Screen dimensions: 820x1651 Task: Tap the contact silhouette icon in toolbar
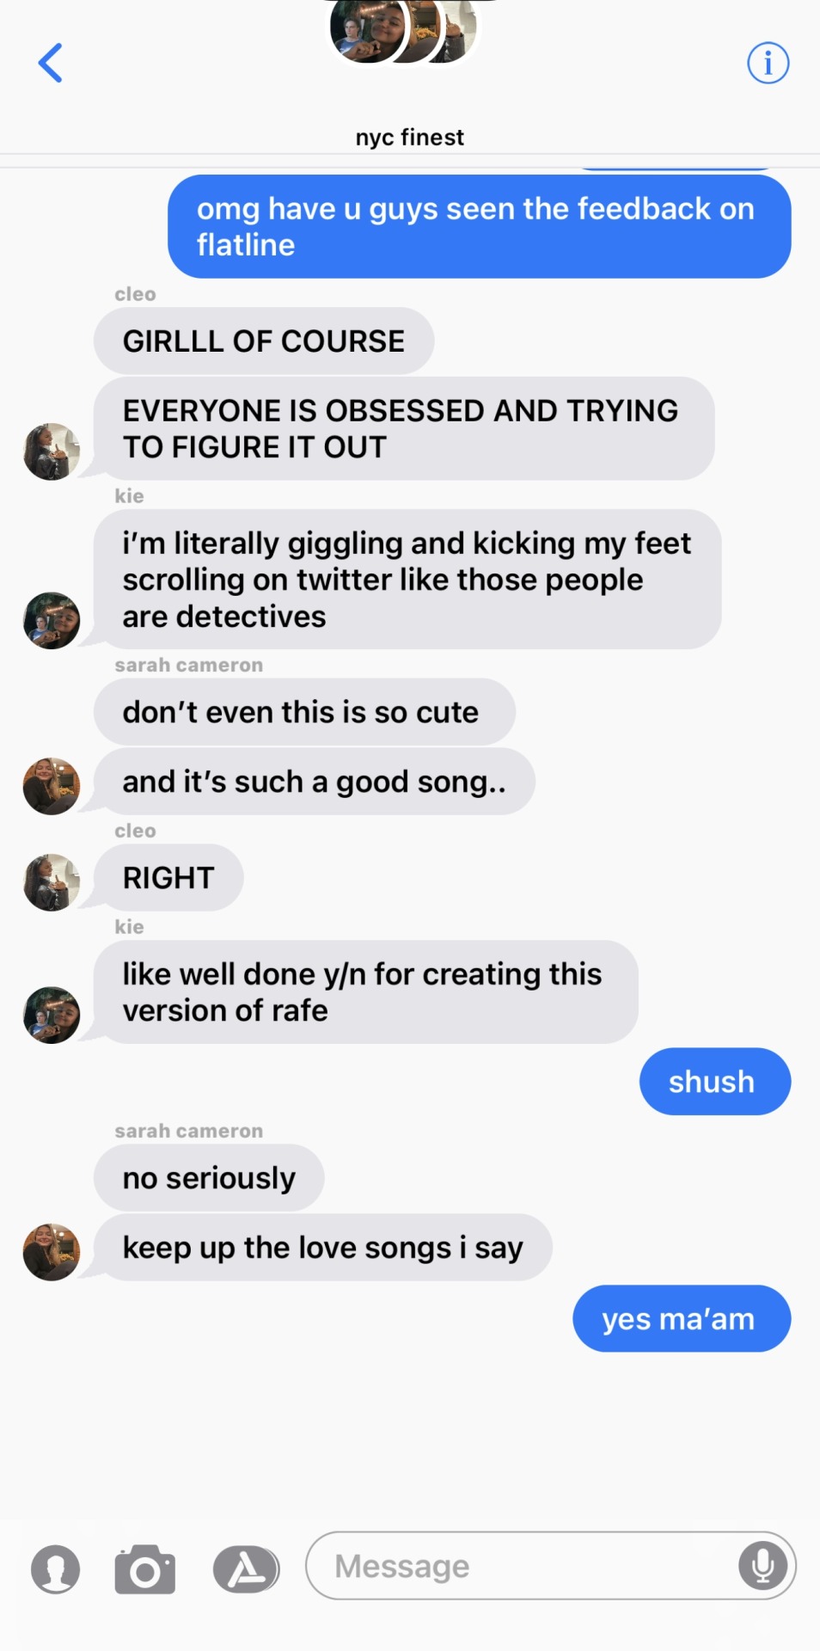click(56, 1569)
